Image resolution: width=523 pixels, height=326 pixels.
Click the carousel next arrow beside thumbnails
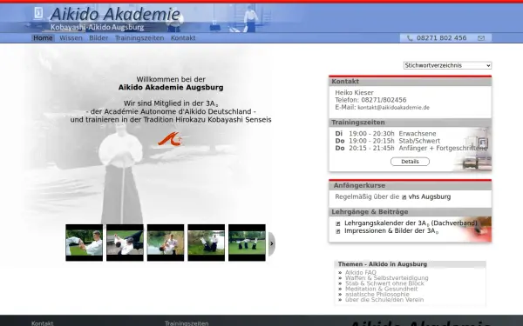[x=272, y=243]
